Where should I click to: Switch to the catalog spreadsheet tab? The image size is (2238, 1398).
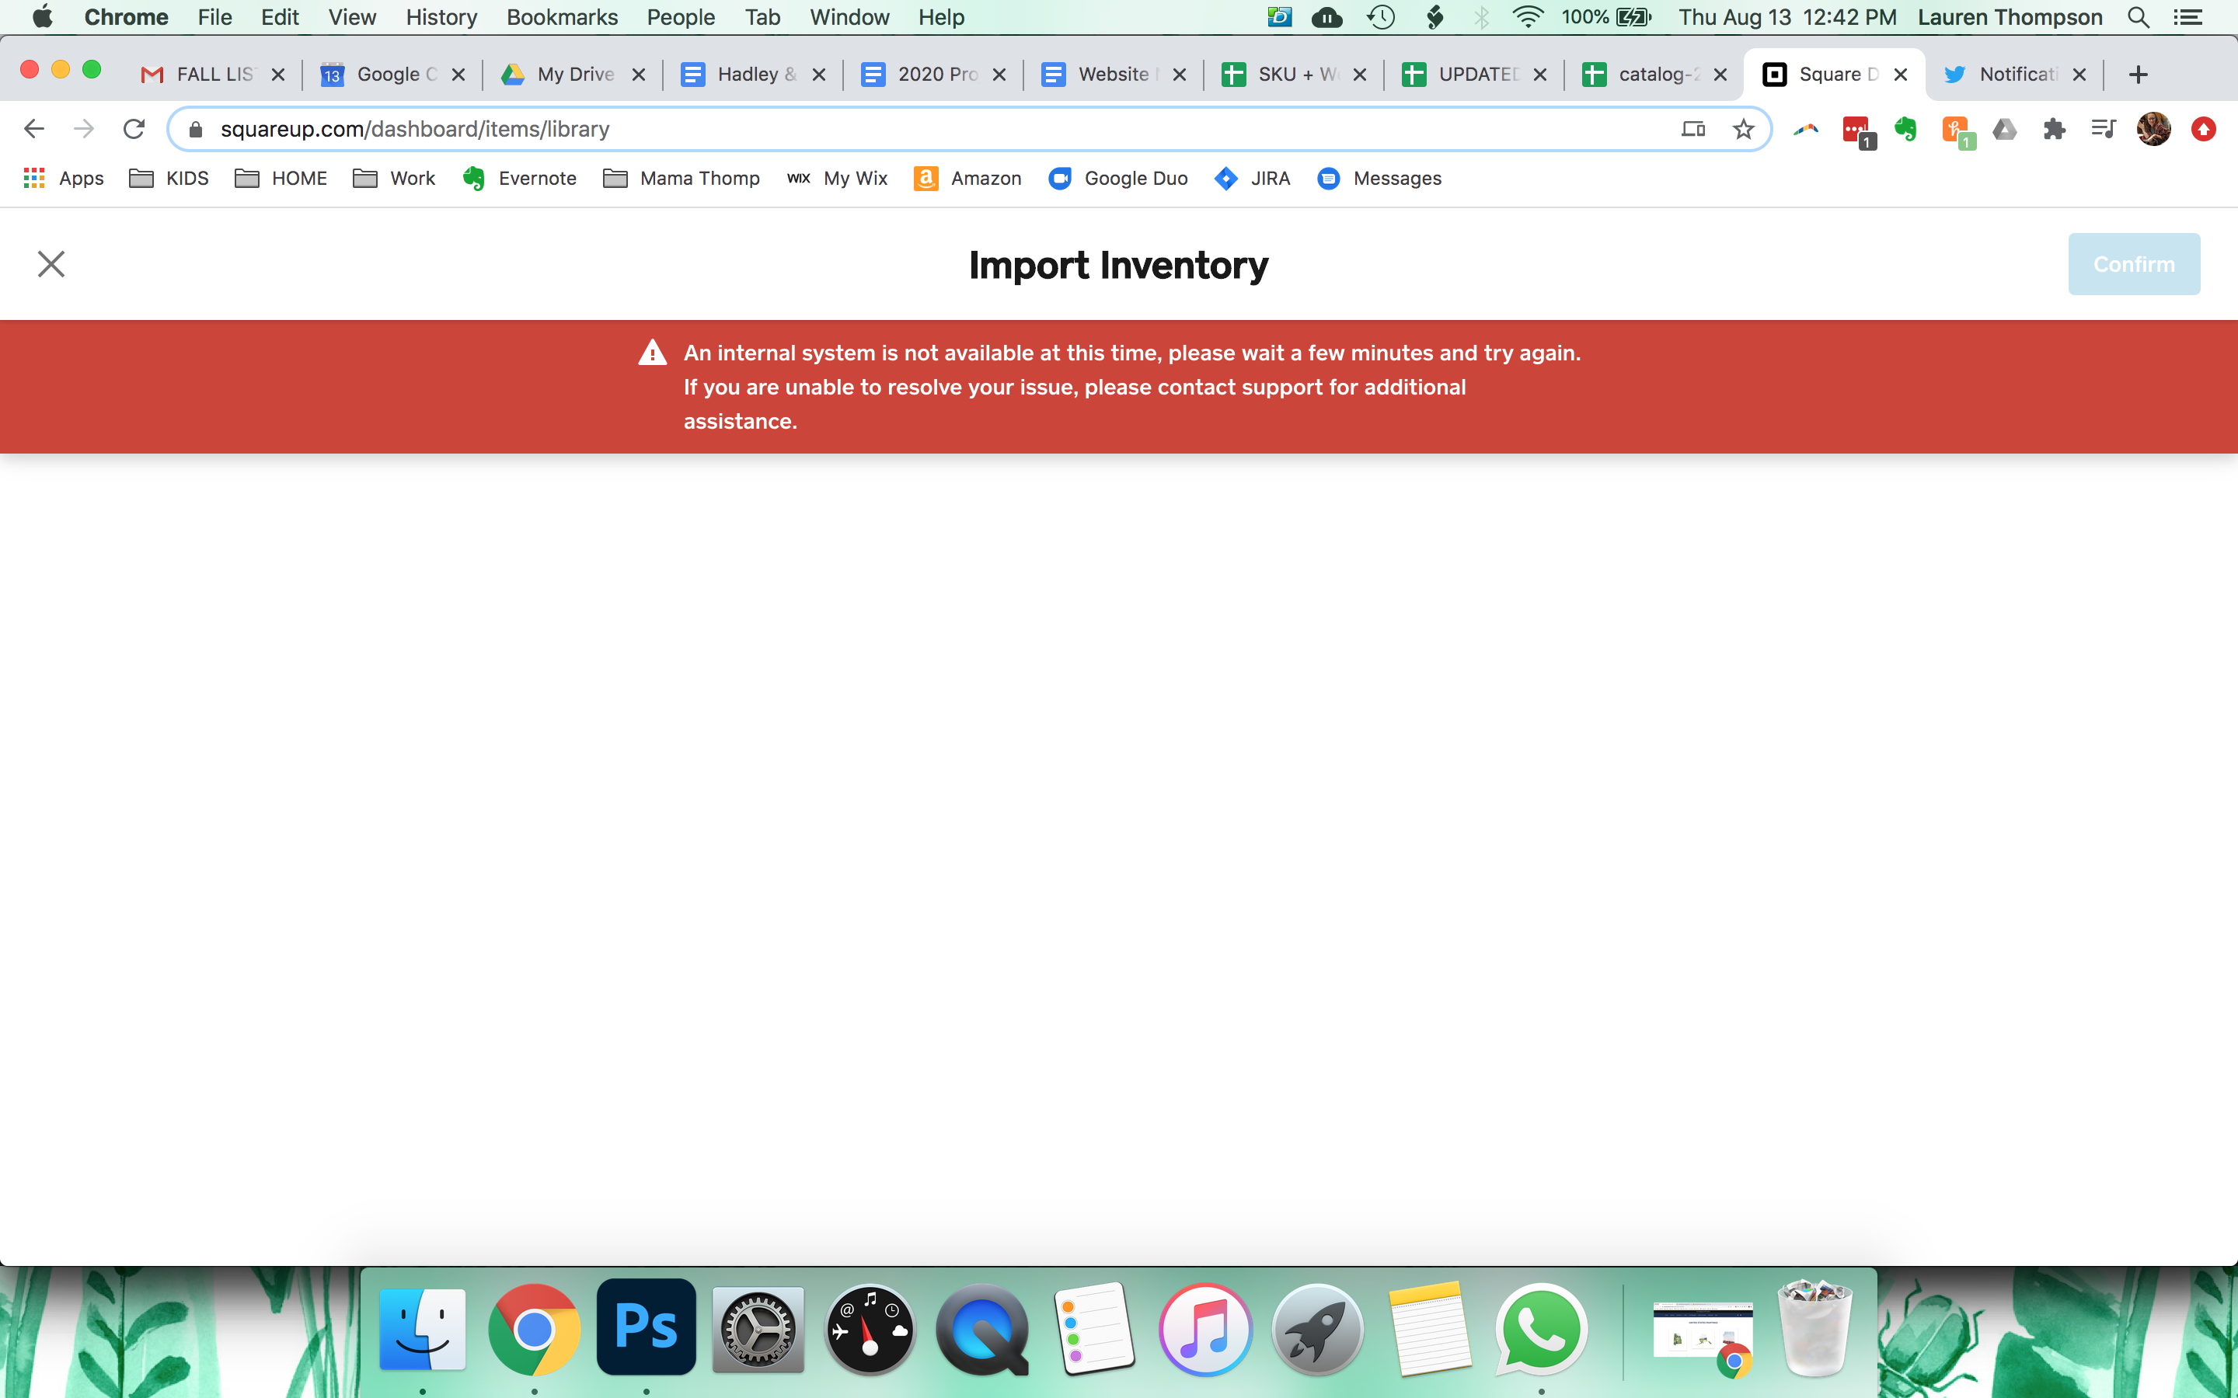click(1655, 75)
